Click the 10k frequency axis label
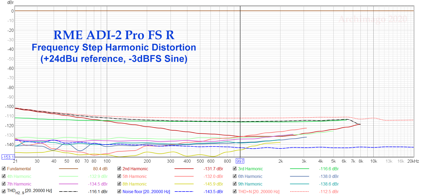Image resolution: width=421 pixels, height=196 pixels. [374, 161]
